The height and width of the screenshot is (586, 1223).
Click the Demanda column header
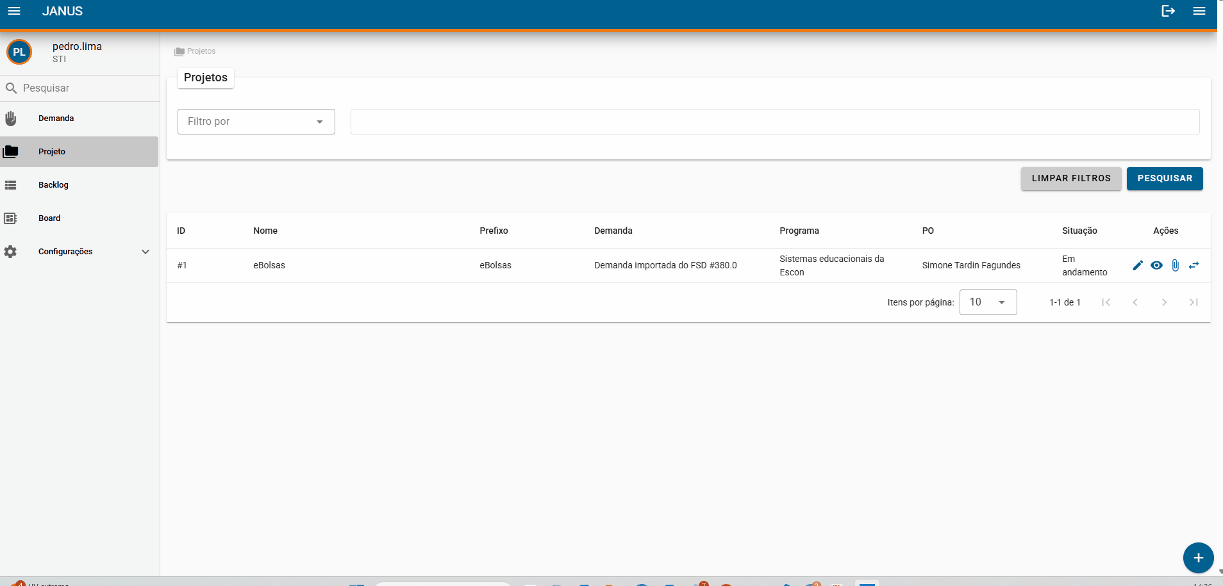click(613, 231)
